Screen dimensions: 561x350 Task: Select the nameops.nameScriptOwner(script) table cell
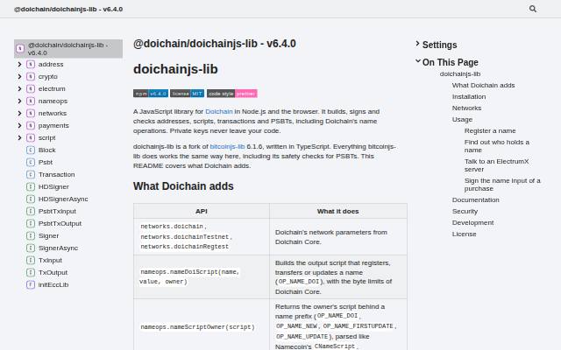pyautogui.click(x=202, y=327)
